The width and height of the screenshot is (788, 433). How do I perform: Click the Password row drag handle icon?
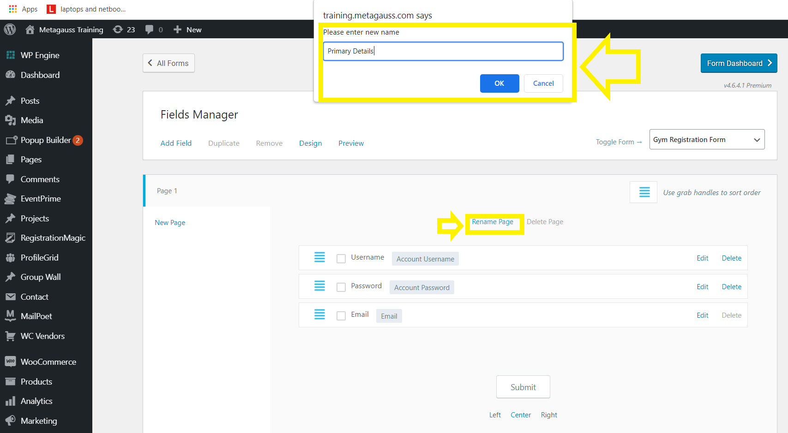[319, 286]
